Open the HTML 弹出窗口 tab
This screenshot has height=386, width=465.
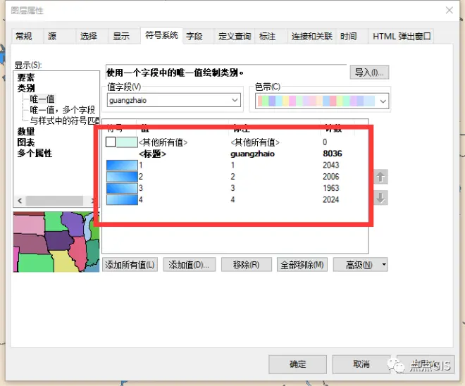(402, 37)
